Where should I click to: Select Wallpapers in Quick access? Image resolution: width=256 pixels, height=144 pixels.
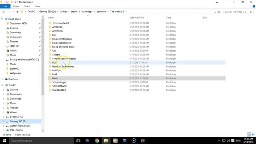pyautogui.click(x=15, y=73)
